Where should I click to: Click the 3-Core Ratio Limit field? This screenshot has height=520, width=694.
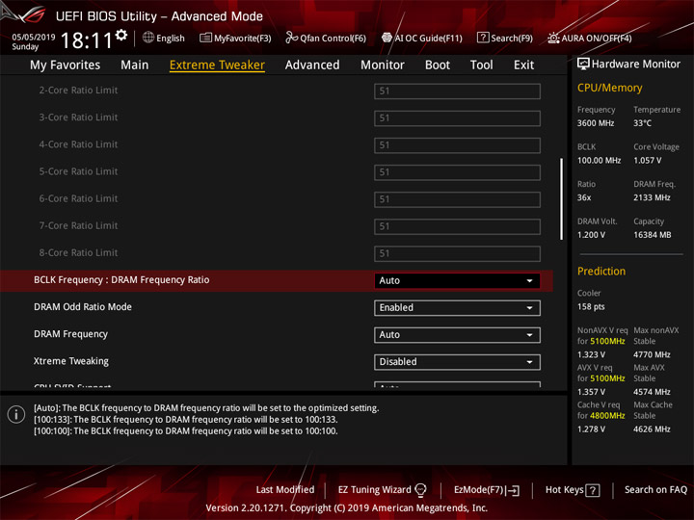coord(457,118)
